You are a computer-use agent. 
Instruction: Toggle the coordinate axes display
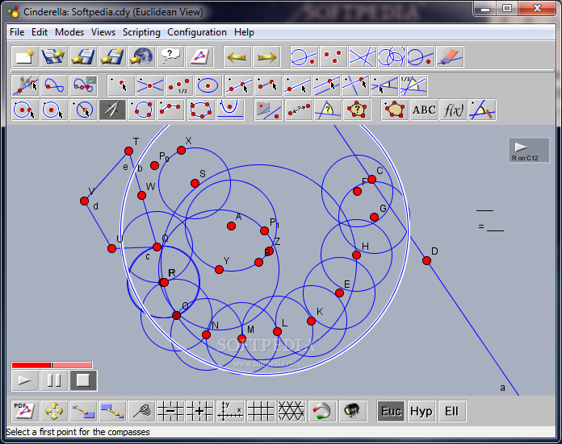pos(230,411)
